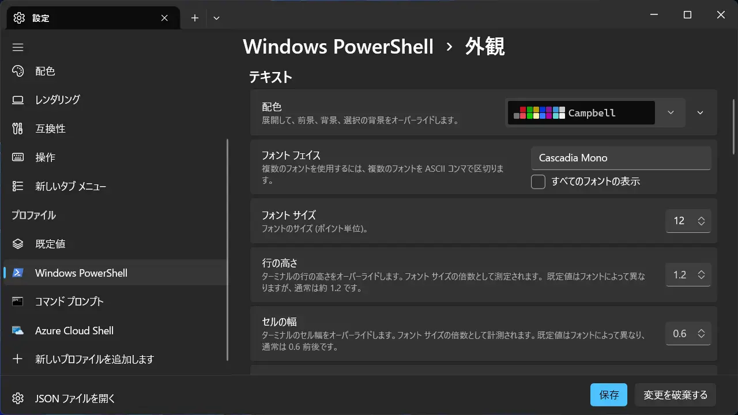Viewport: 738px width, 415px height.
Task: Open the 新しいタブ メニュー settings page
Action: pyautogui.click(x=70, y=186)
